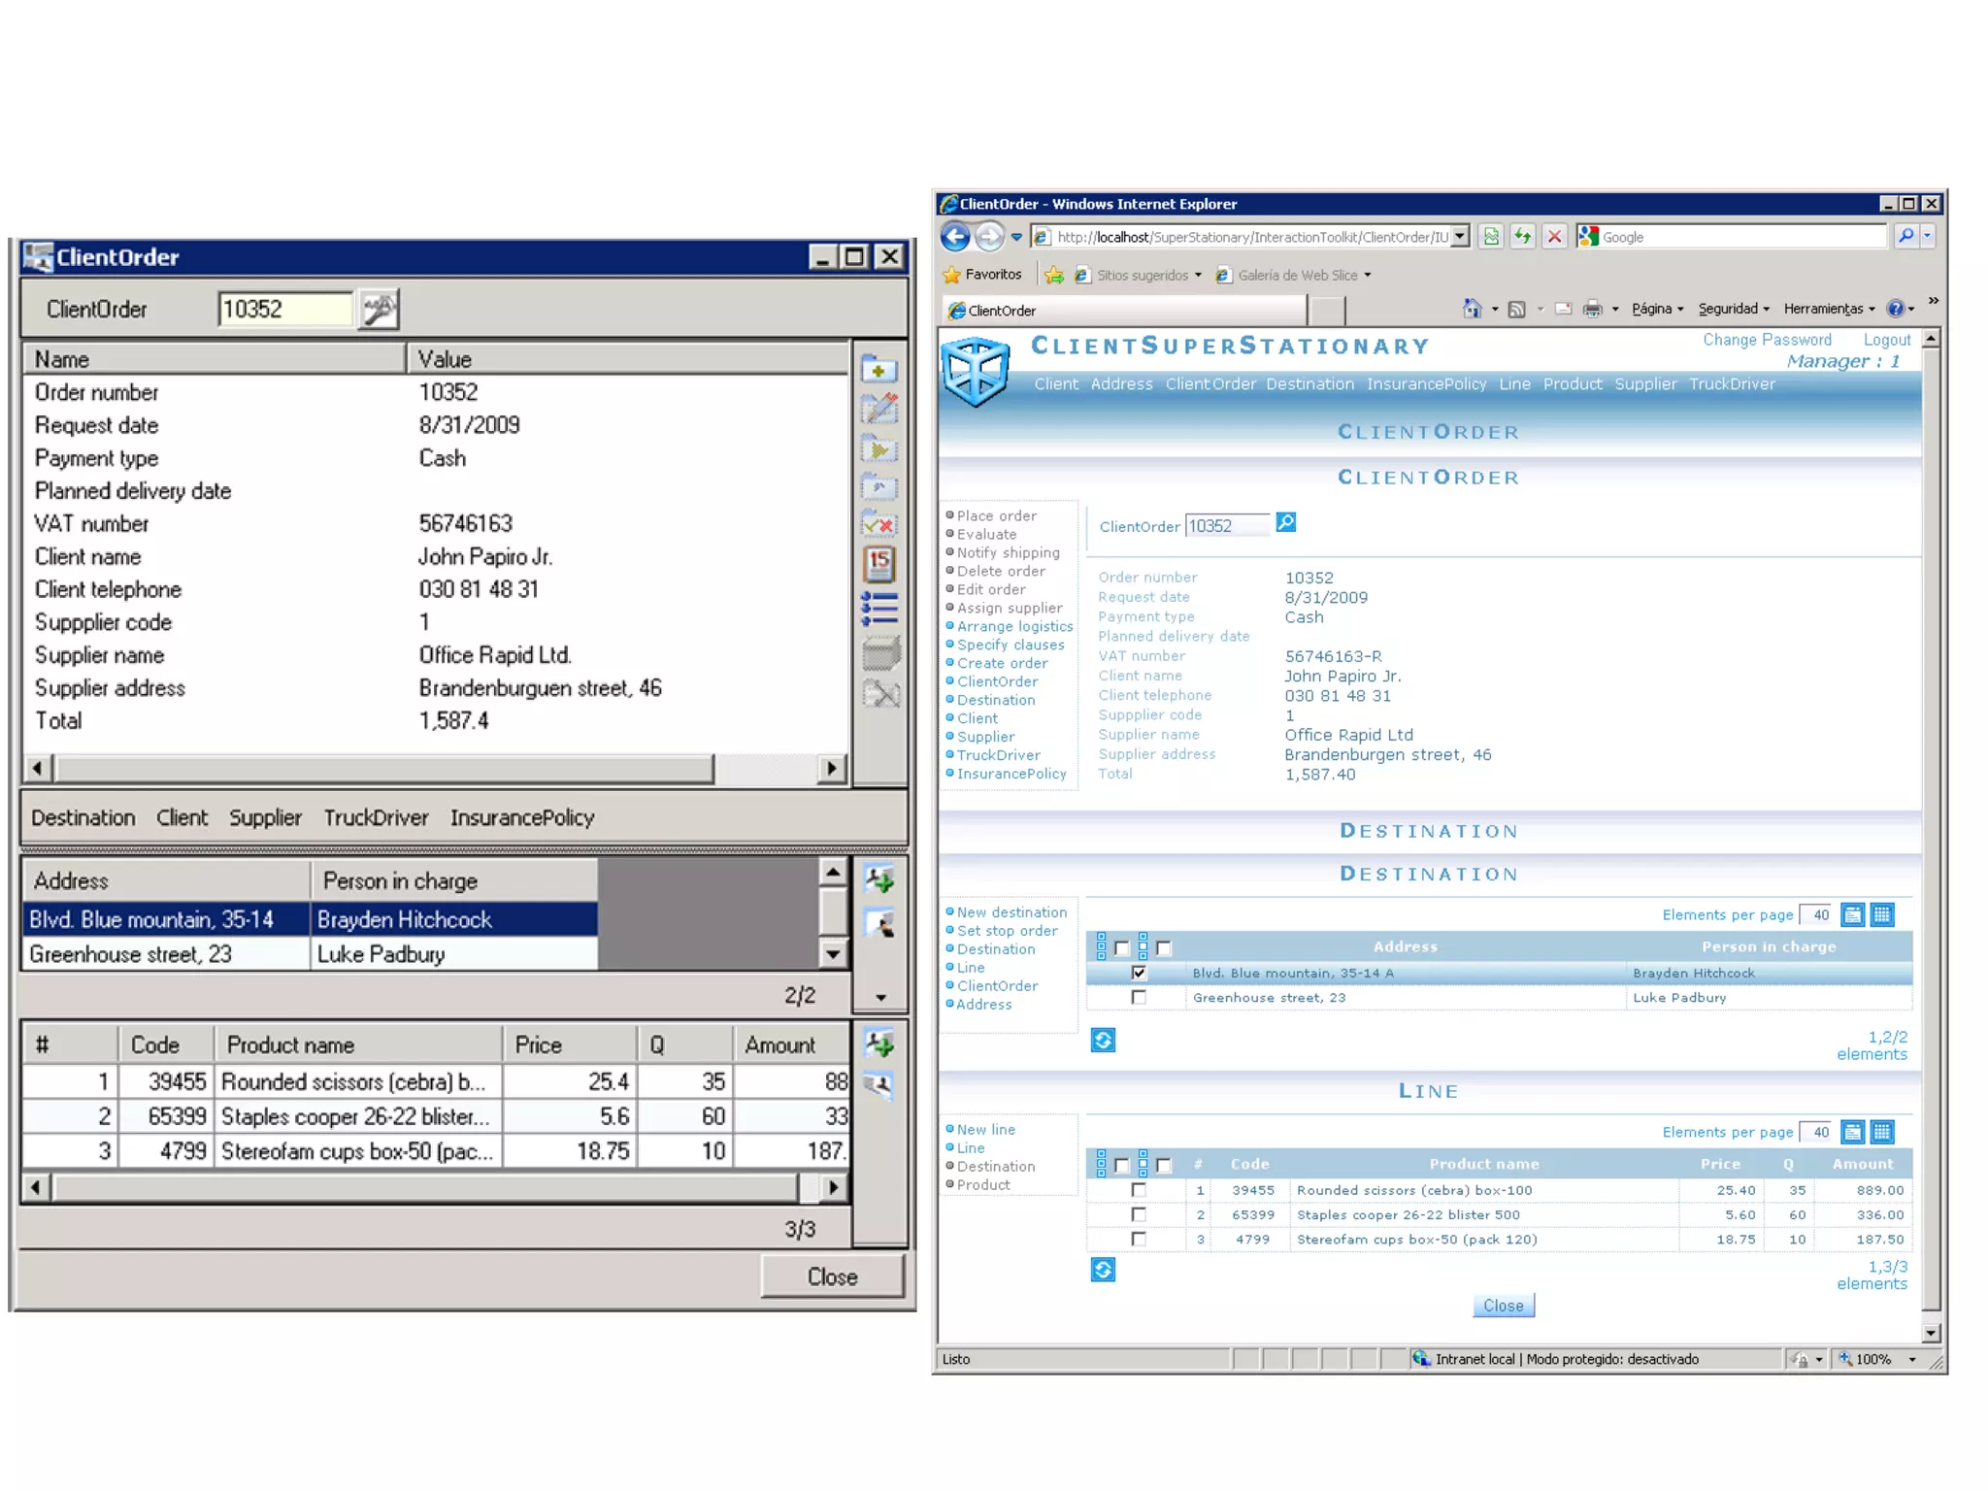Select Supplier in the web top navigation

pyautogui.click(x=1645, y=384)
